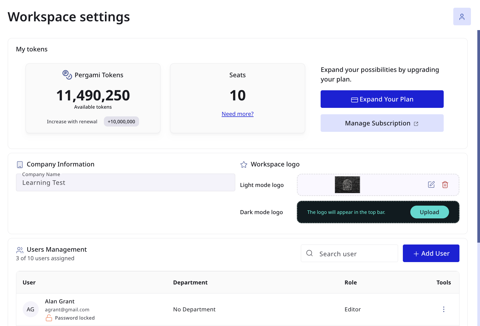This screenshot has height=326, width=480.
Task: Click the seats count 10
Action: point(238,95)
